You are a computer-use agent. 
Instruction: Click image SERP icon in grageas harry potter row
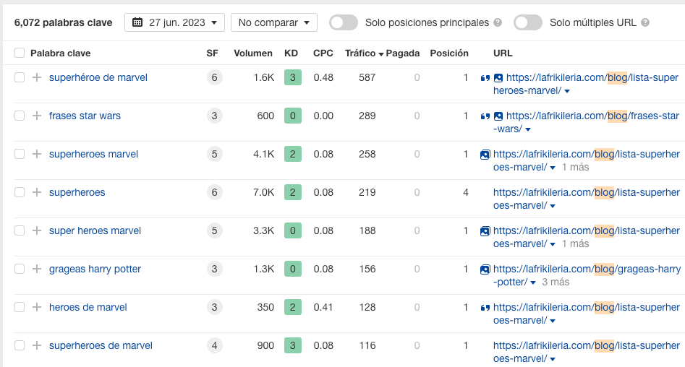485,269
